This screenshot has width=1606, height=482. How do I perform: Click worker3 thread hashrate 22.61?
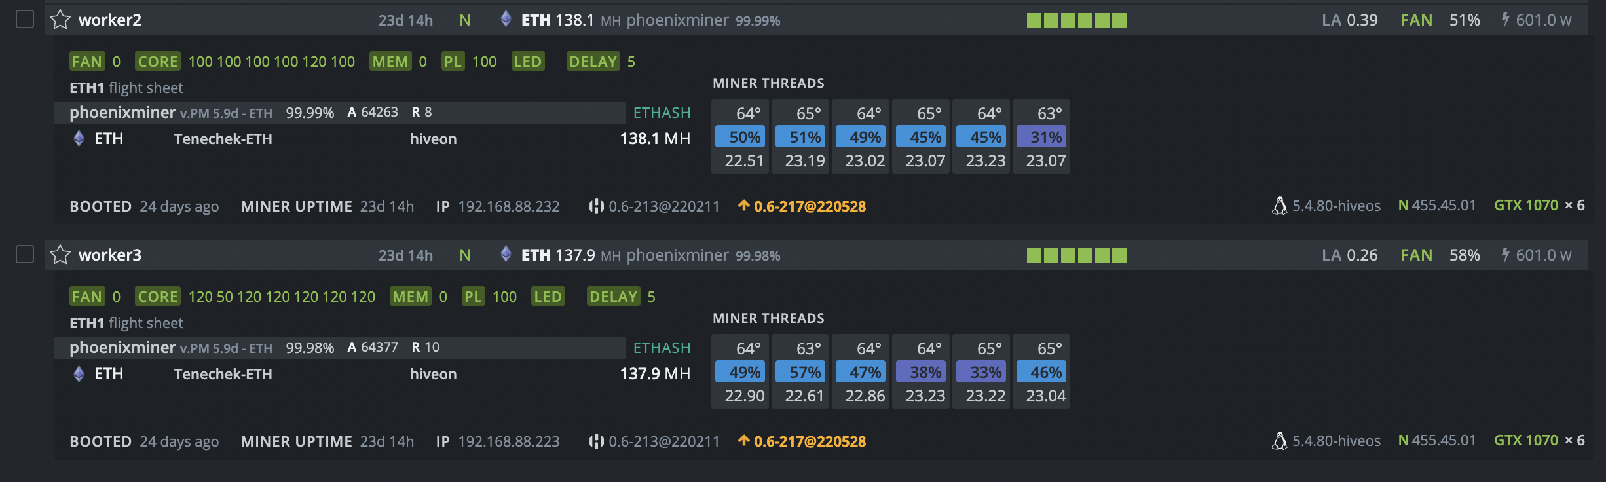click(x=804, y=396)
